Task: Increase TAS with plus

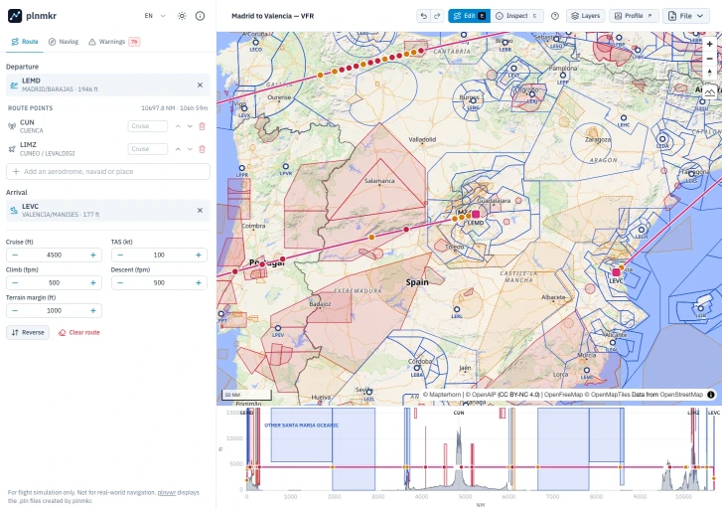Action: tap(199, 254)
